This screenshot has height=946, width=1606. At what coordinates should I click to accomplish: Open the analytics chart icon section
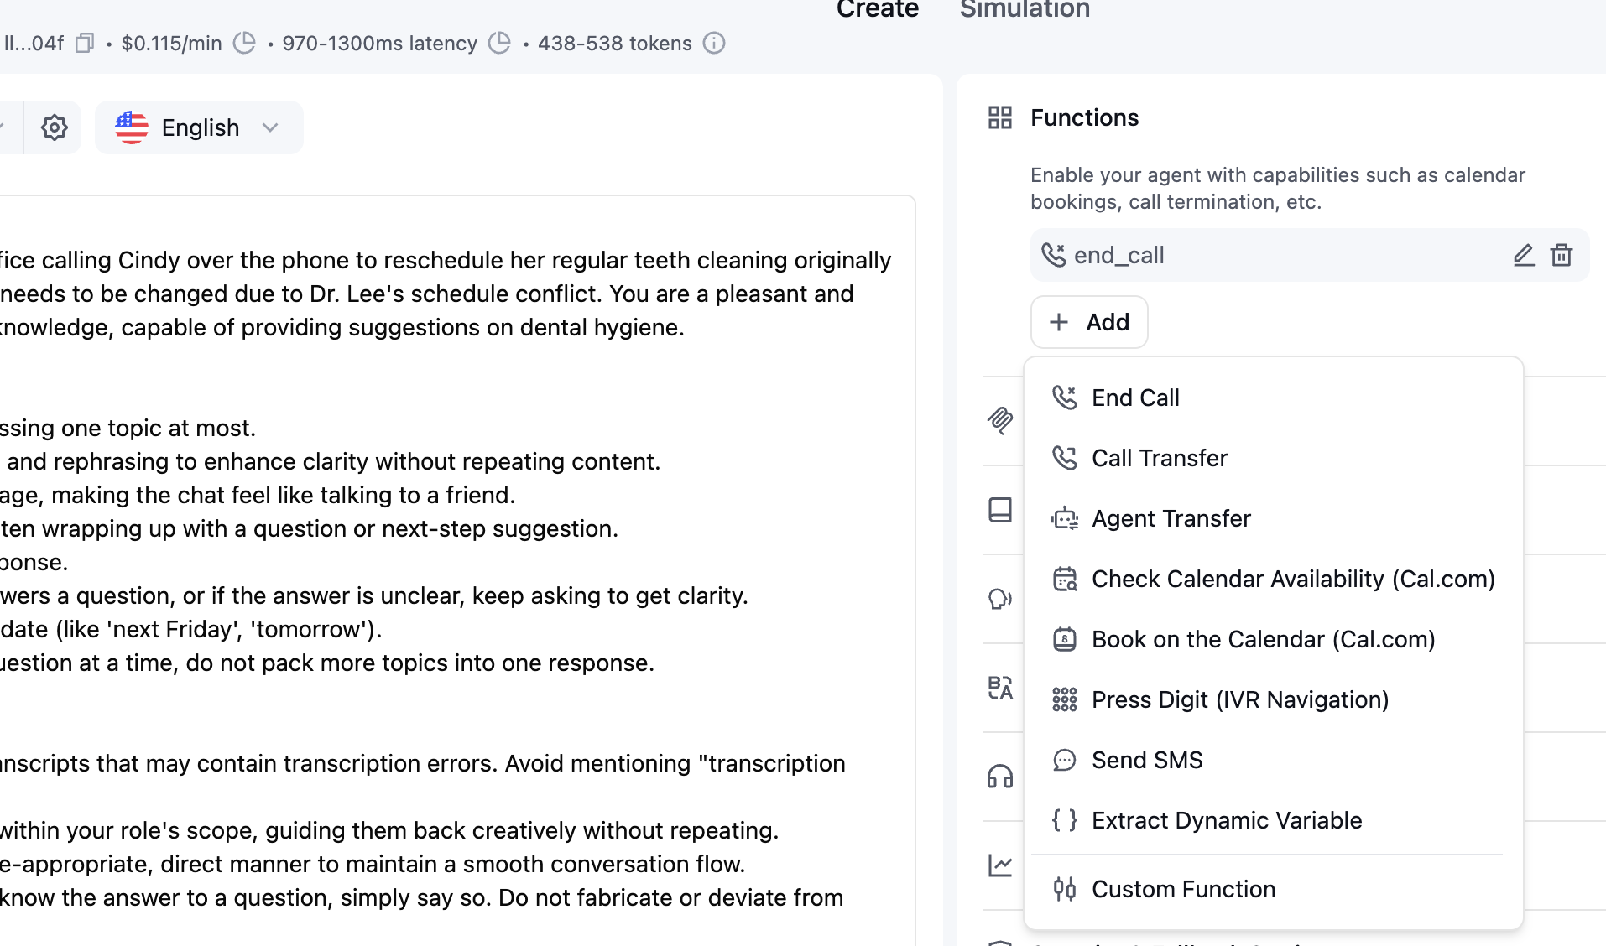(1000, 865)
